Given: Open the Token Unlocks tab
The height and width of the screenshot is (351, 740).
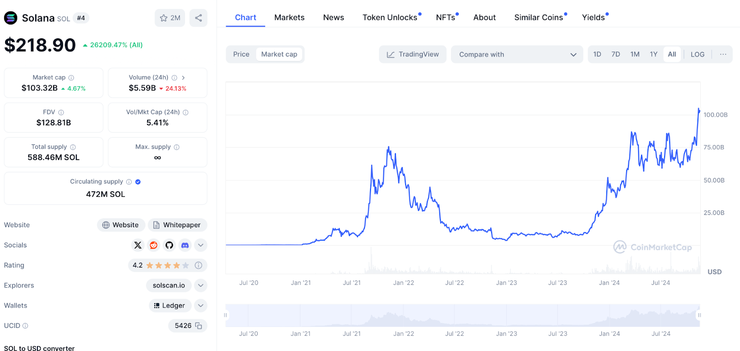Looking at the screenshot, I should point(390,18).
